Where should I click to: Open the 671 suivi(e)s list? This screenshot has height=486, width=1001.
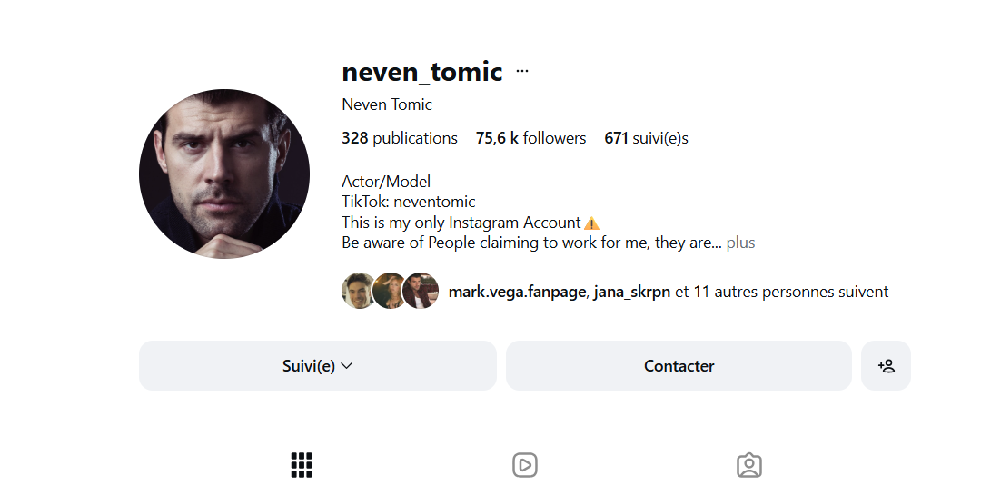tap(646, 138)
